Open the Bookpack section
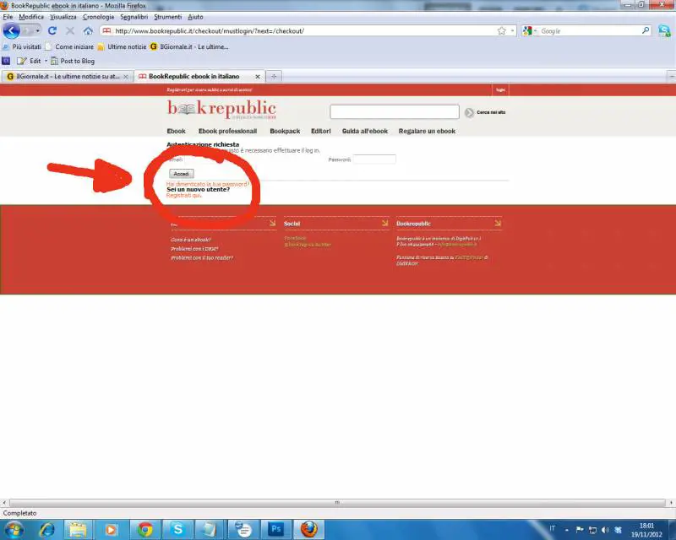This screenshot has height=540, width=676. (285, 131)
